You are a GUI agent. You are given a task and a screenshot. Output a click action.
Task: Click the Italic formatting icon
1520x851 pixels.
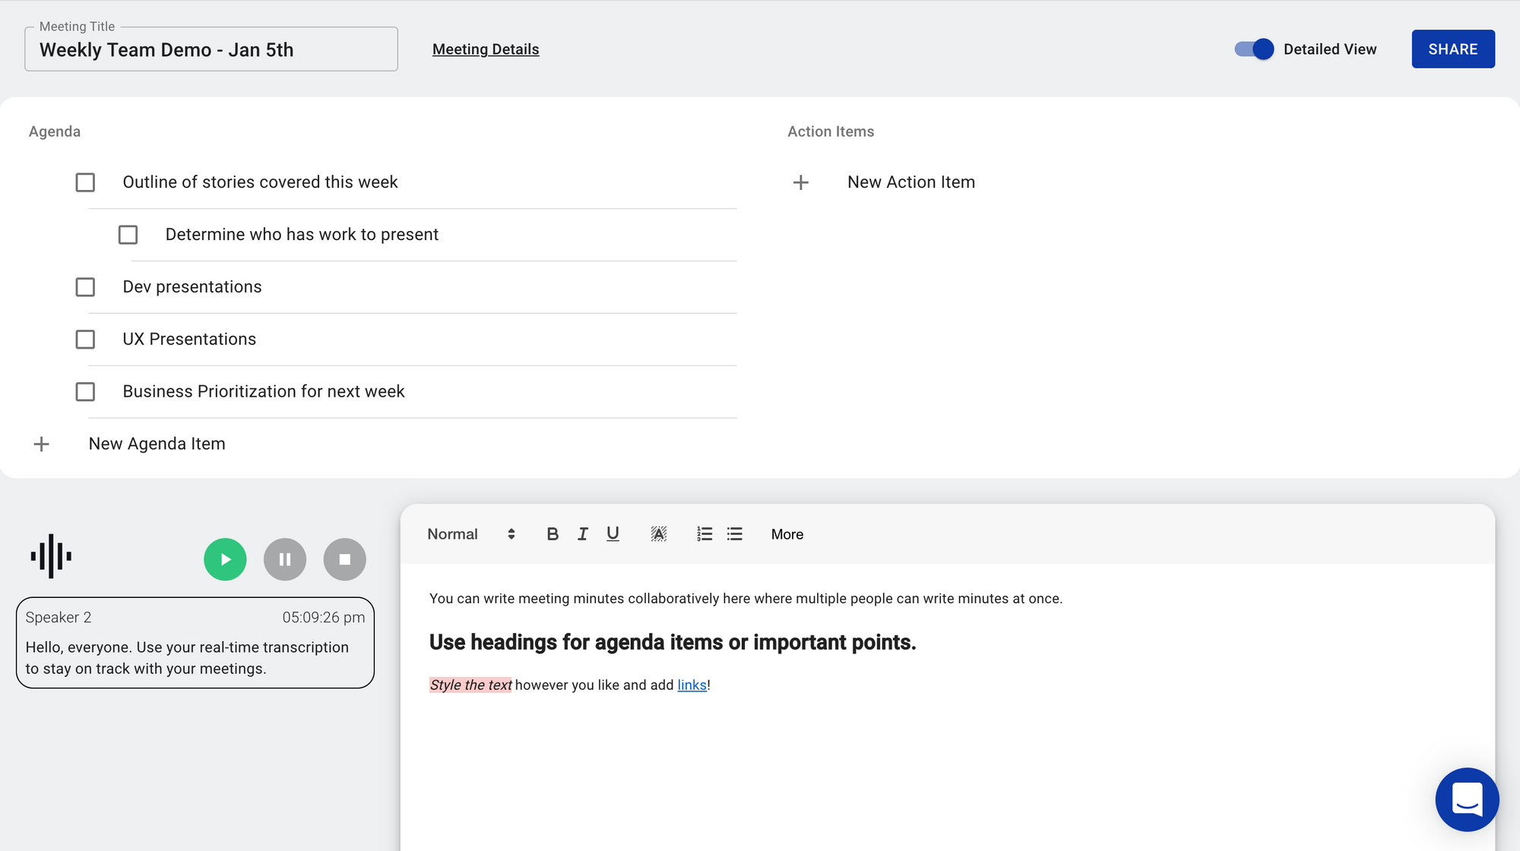(x=582, y=533)
